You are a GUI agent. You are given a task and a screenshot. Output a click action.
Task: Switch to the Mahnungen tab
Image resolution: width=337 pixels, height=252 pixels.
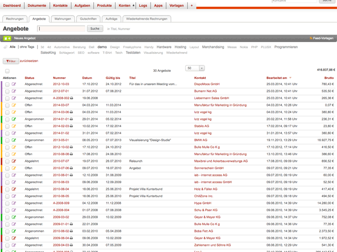pos(63,19)
